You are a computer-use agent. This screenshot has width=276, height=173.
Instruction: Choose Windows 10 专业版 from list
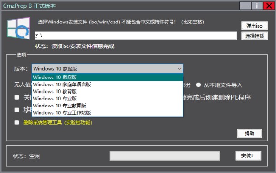coord(107,98)
